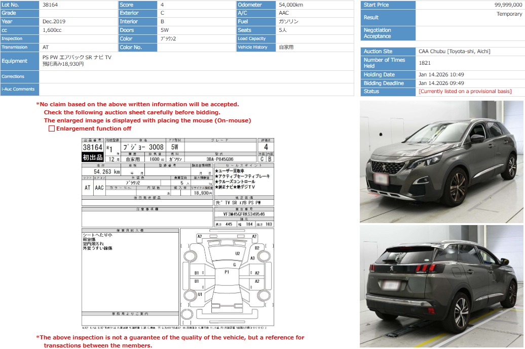Click the 'Transmission' label cell
The width and height of the screenshot is (525, 349).
pos(19,47)
